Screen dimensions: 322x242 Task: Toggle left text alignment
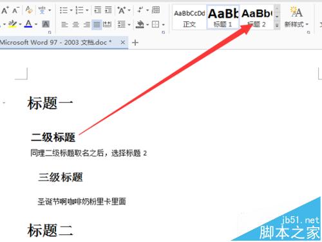[64, 25]
